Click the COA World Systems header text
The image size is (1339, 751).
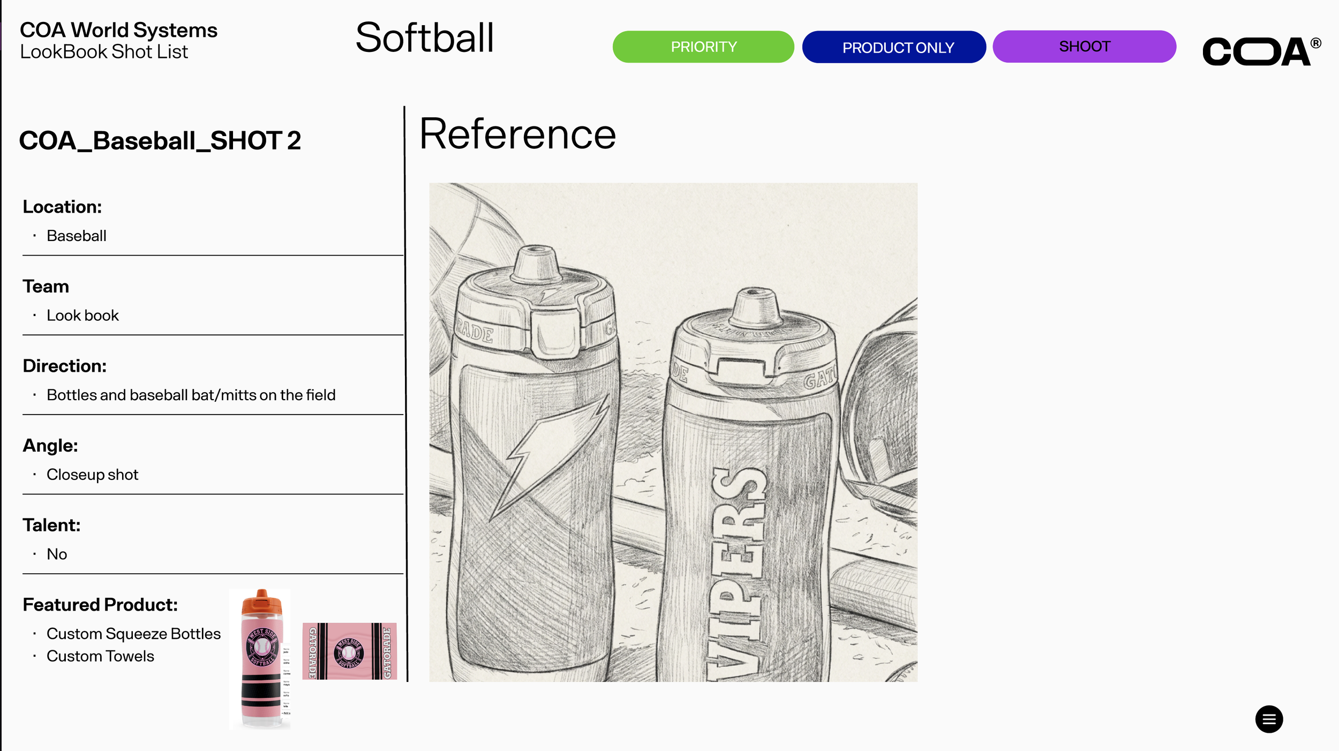pyautogui.click(x=118, y=30)
